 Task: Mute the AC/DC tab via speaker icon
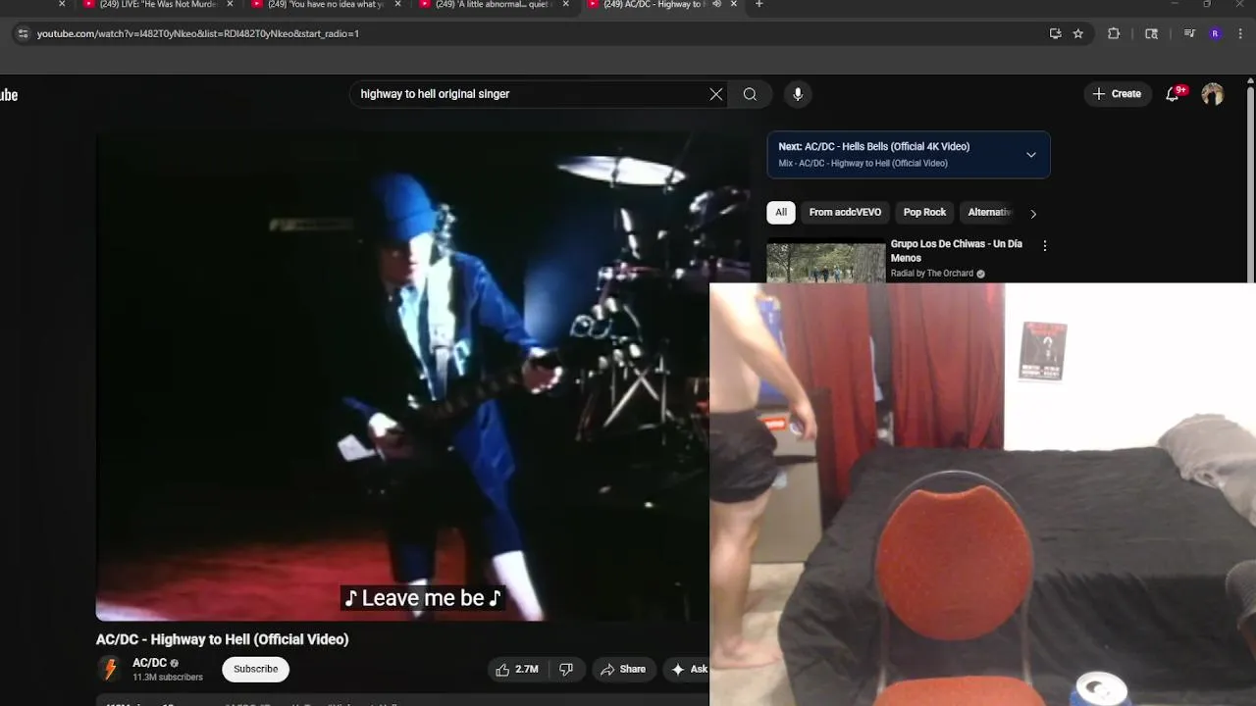click(x=716, y=5)
